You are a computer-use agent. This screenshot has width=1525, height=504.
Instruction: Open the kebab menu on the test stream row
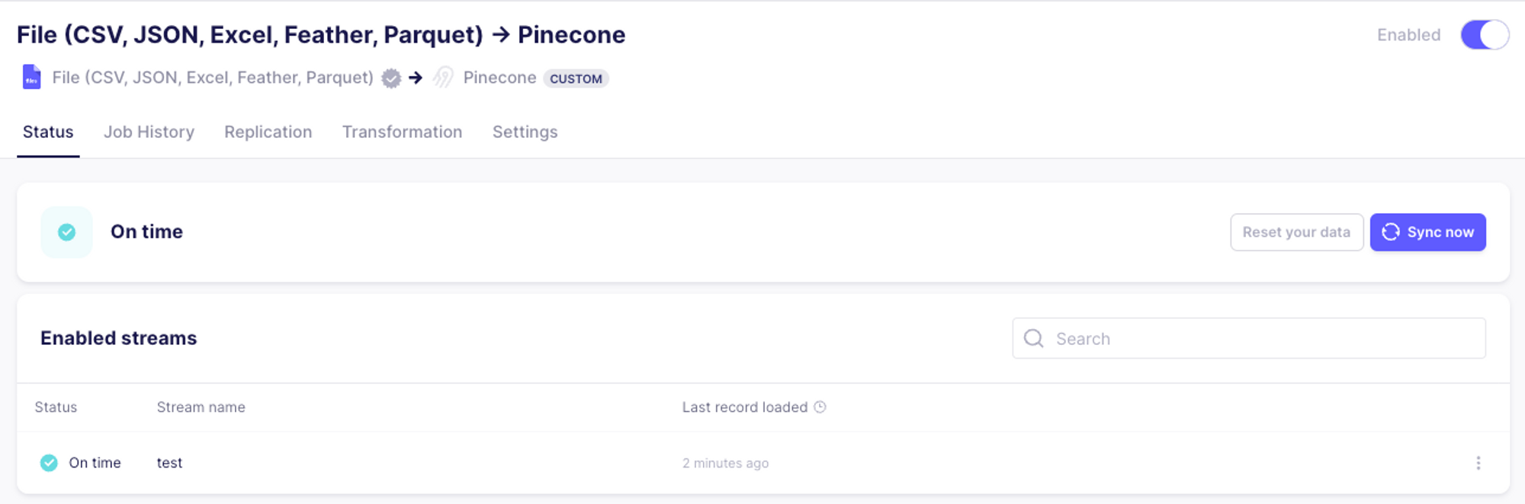(1479, 462)
